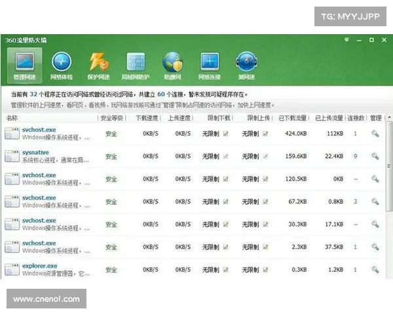Open the 保护网速 section
Viewport: 393px width, 315px height.
tap(98, 66)
